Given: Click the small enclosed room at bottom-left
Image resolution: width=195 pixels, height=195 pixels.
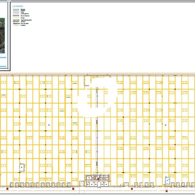Looking at the screenshot, I should [x=22, y=167].
